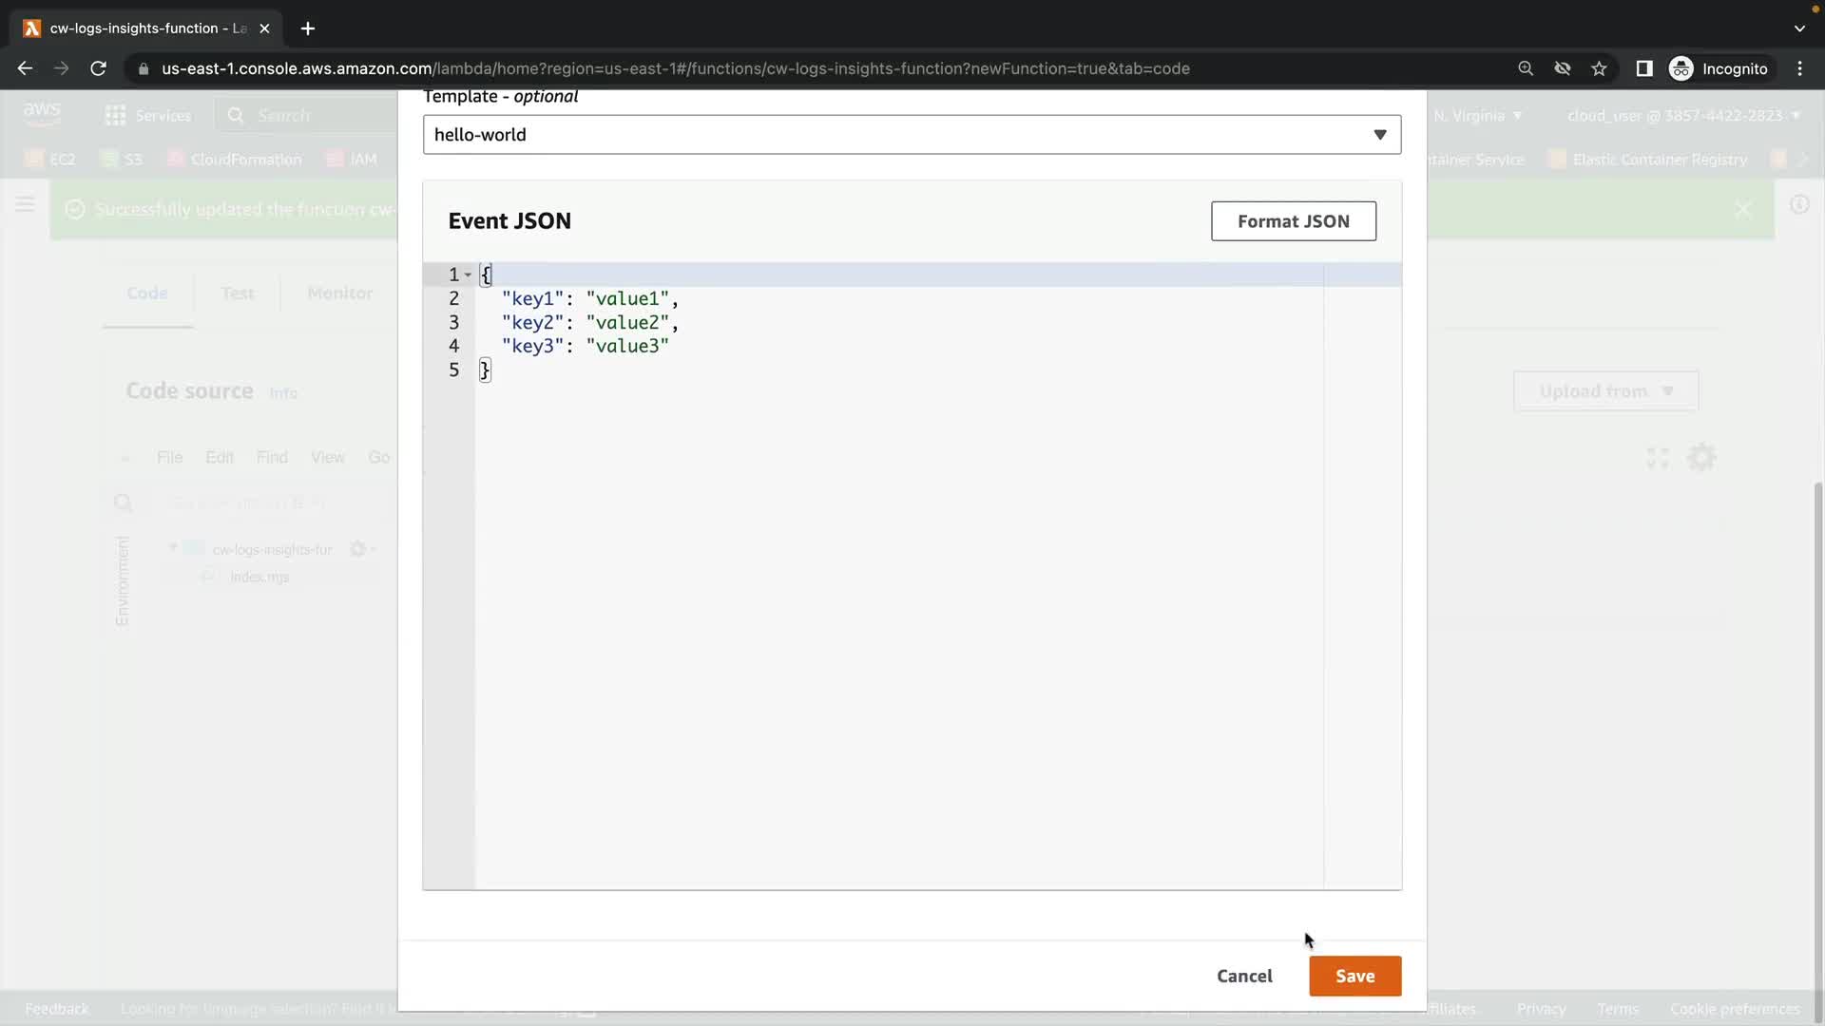This screenshot has width=1825, height=1026.
Task: Click Format JSON button
Action: coord(1293,221)
